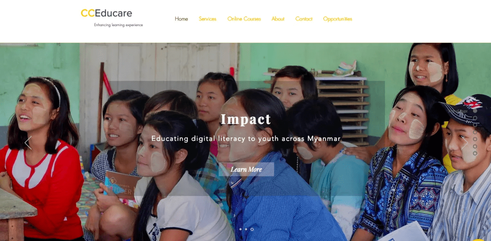
Task: Select the second page anchor circle
Action: point(475,118)
